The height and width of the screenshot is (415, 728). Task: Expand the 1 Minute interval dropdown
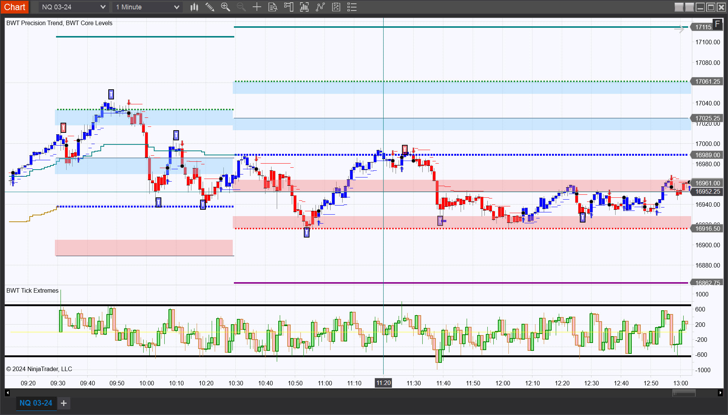click(176, 7)
